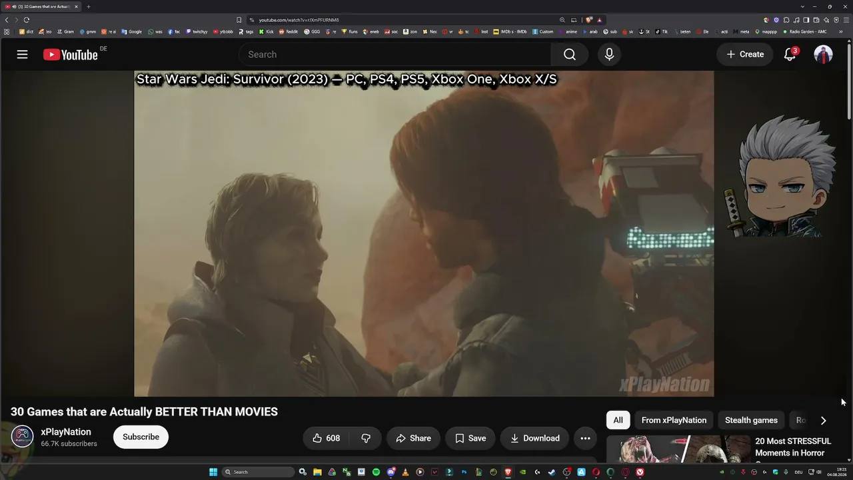Open VLC media player from the taskbar

405,472
